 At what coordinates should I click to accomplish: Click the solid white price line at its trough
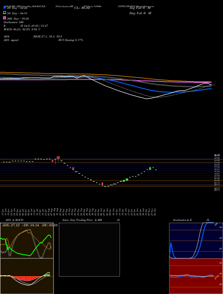147,98
